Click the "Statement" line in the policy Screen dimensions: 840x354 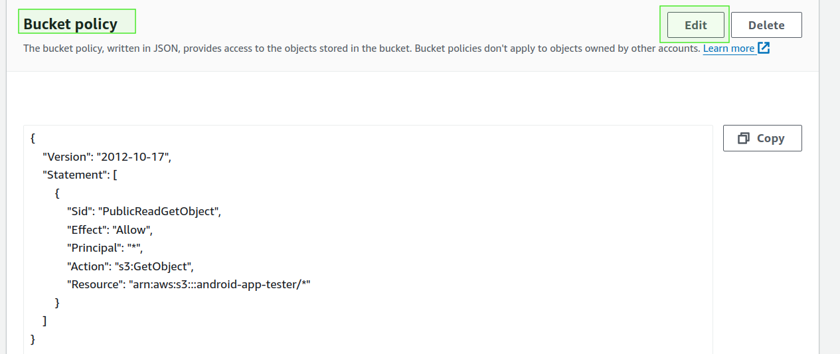(x=80, y=175)
